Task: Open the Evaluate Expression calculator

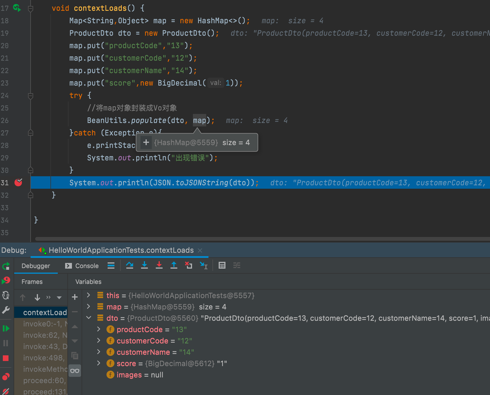Action: (222, 266)
